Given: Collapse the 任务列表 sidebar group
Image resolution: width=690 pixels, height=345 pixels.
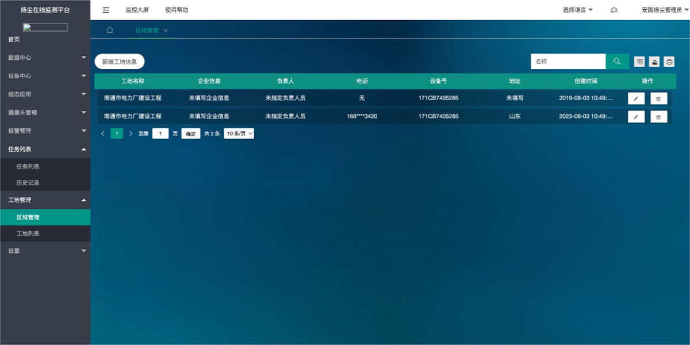Looking at the screenshot, I should coord(45,149).
